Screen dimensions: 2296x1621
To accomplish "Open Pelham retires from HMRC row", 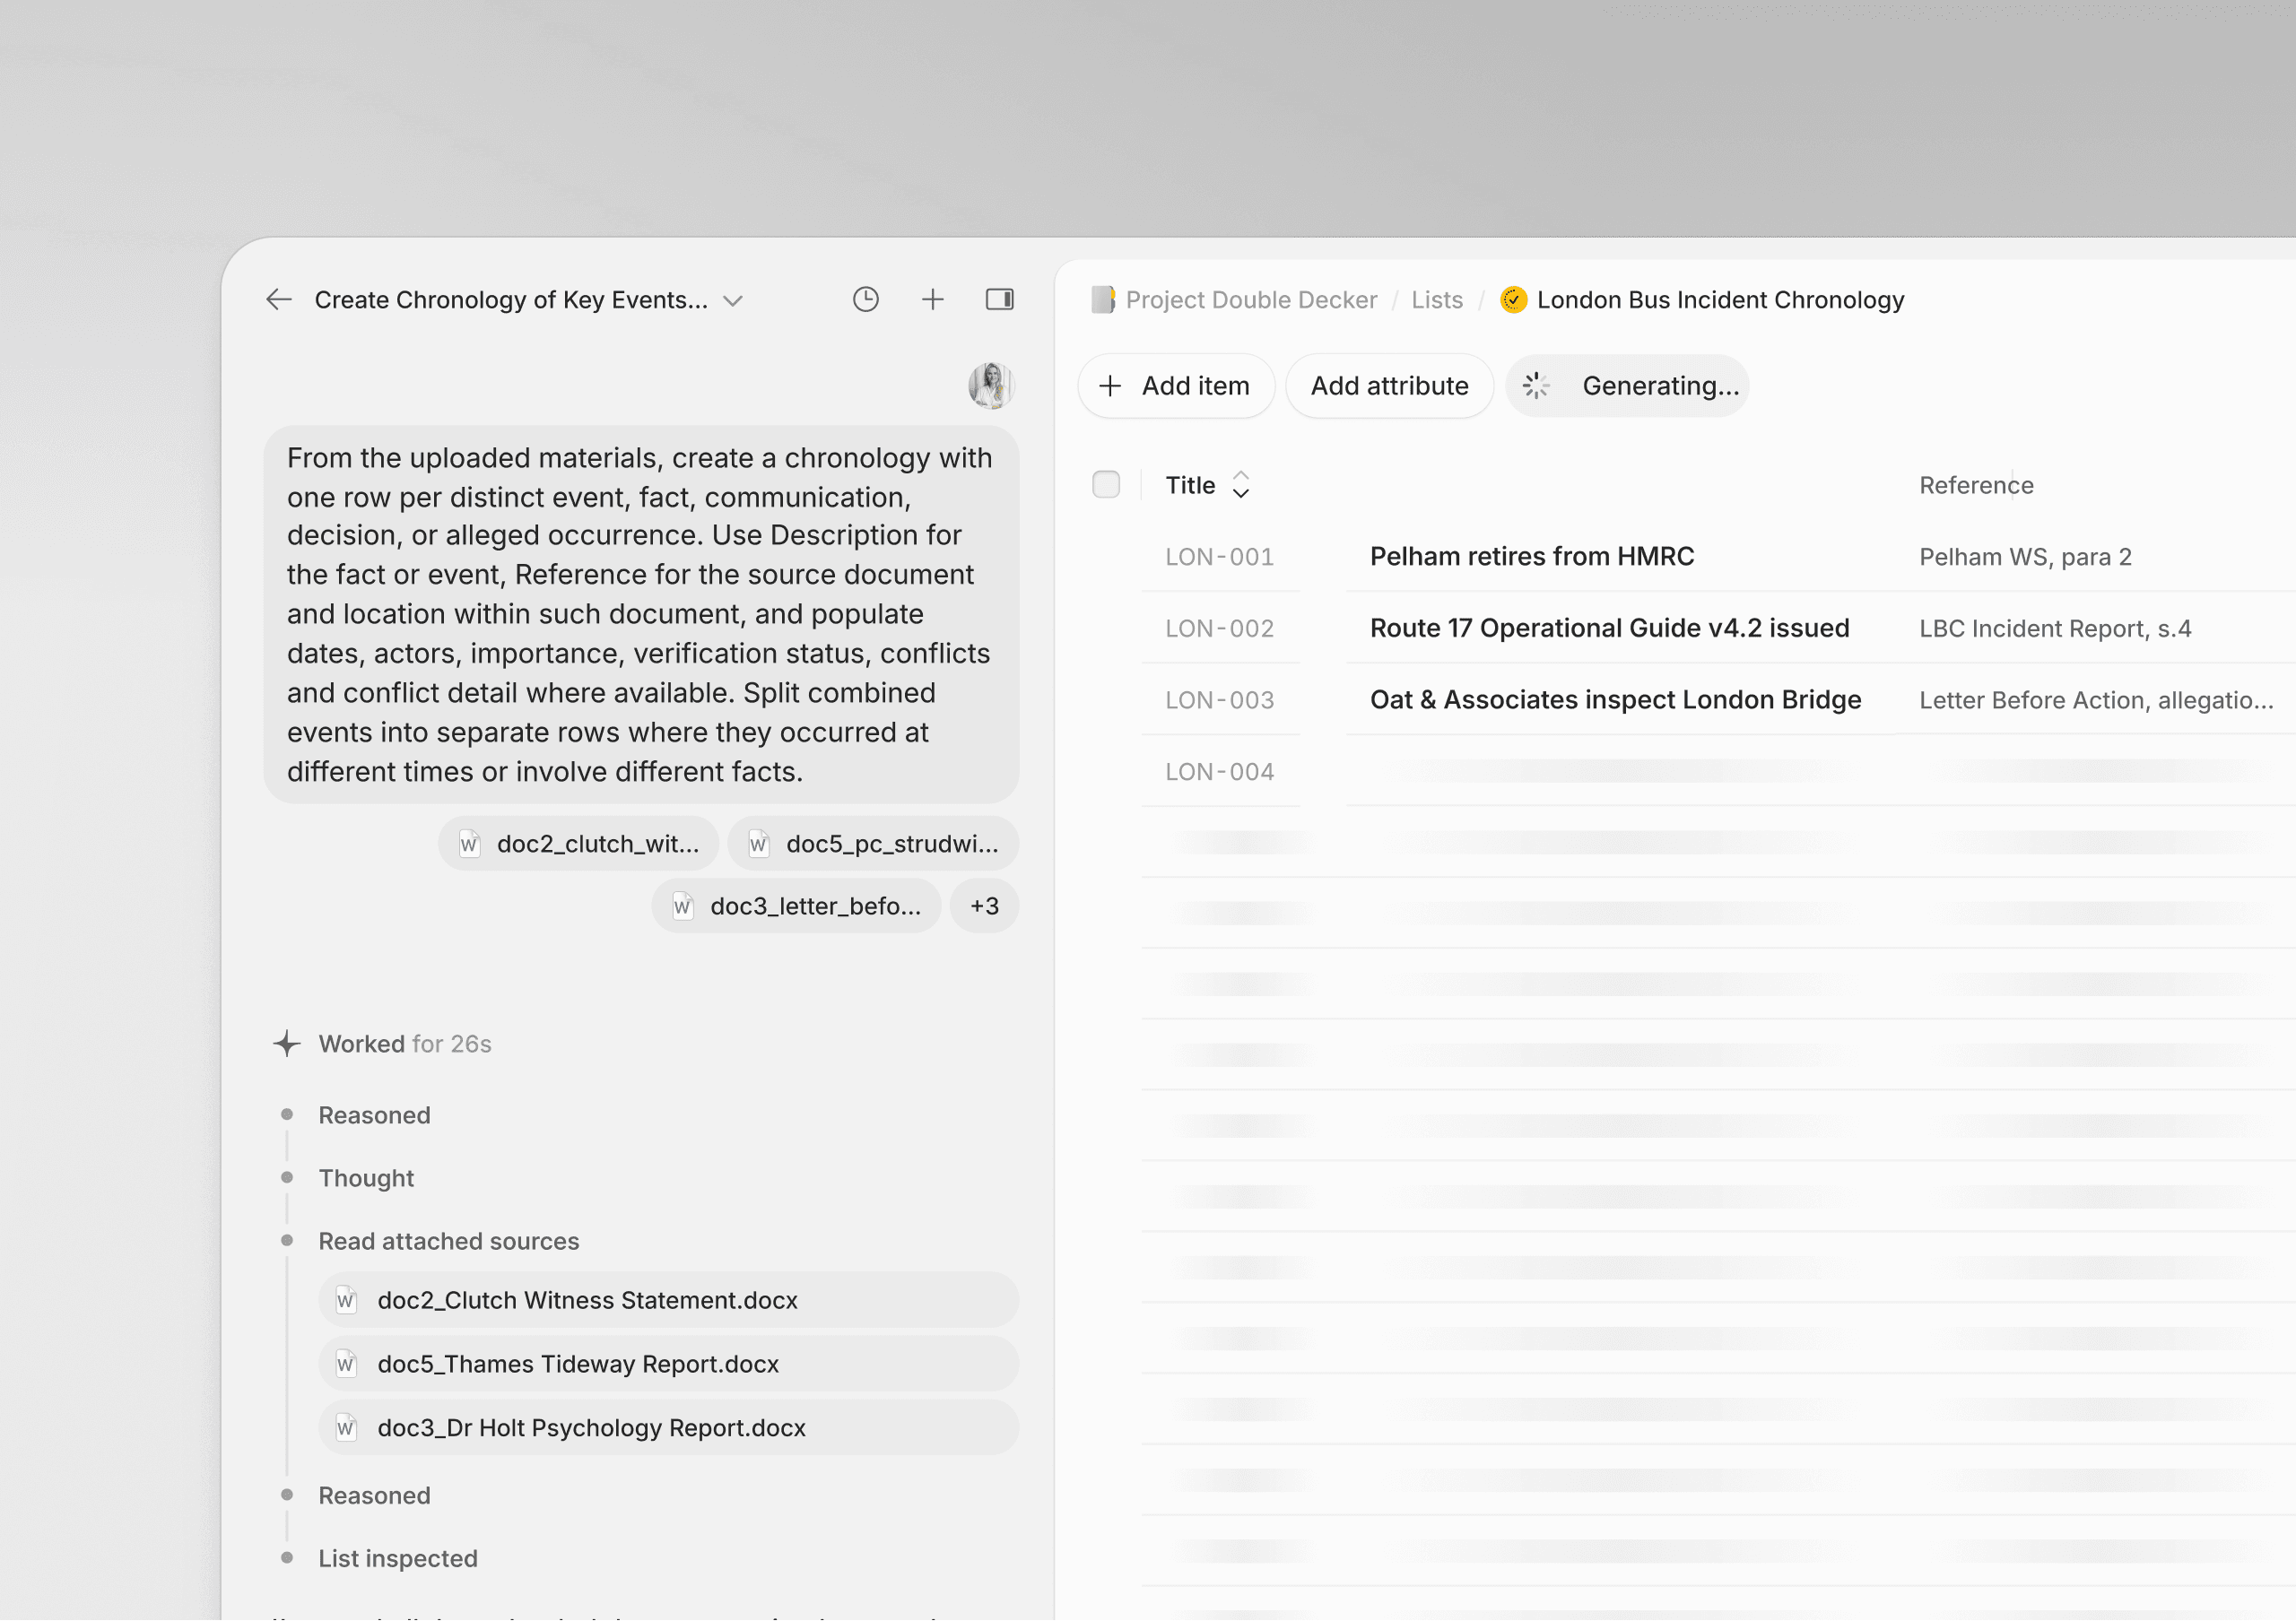I will (1531, 557).
